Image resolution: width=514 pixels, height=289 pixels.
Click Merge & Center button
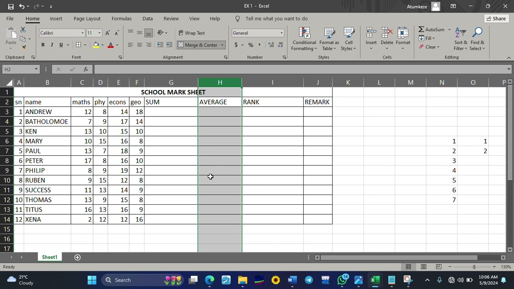[198, 45]
